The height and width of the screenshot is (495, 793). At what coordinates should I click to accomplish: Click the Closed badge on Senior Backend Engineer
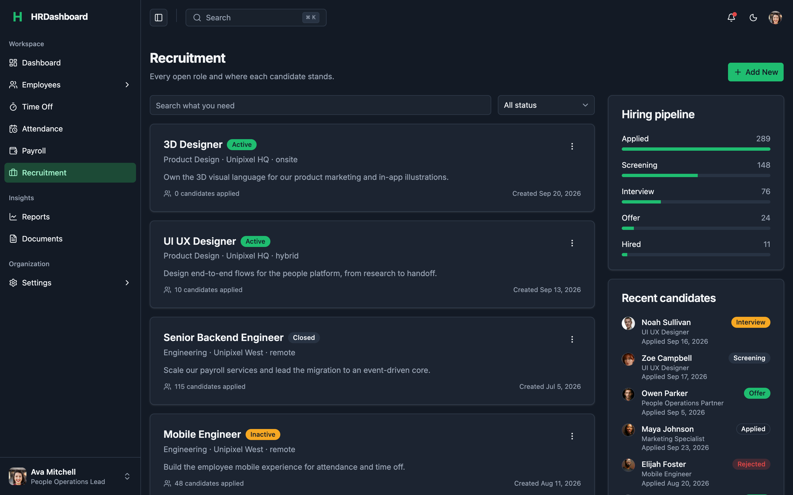click(x=304, y=337)
